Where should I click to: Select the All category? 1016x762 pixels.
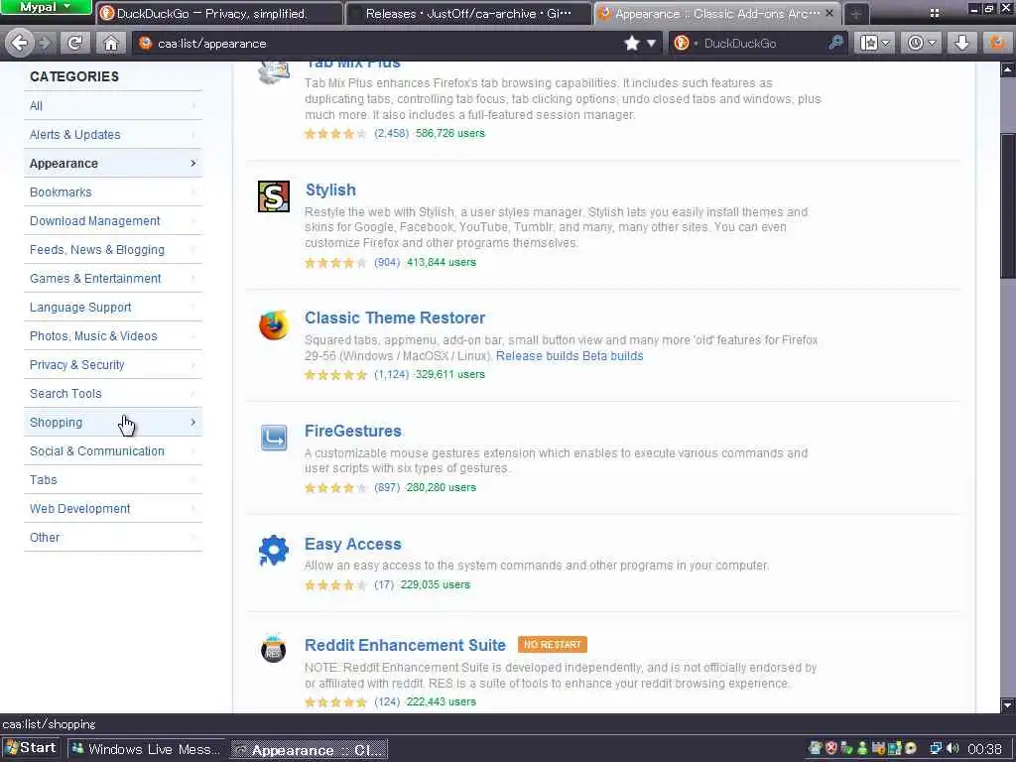[x=113, y=105]
